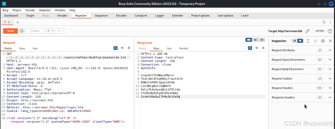Show non-printable characters in response pane
Screen dimensions: 335x129
(257, 48)
